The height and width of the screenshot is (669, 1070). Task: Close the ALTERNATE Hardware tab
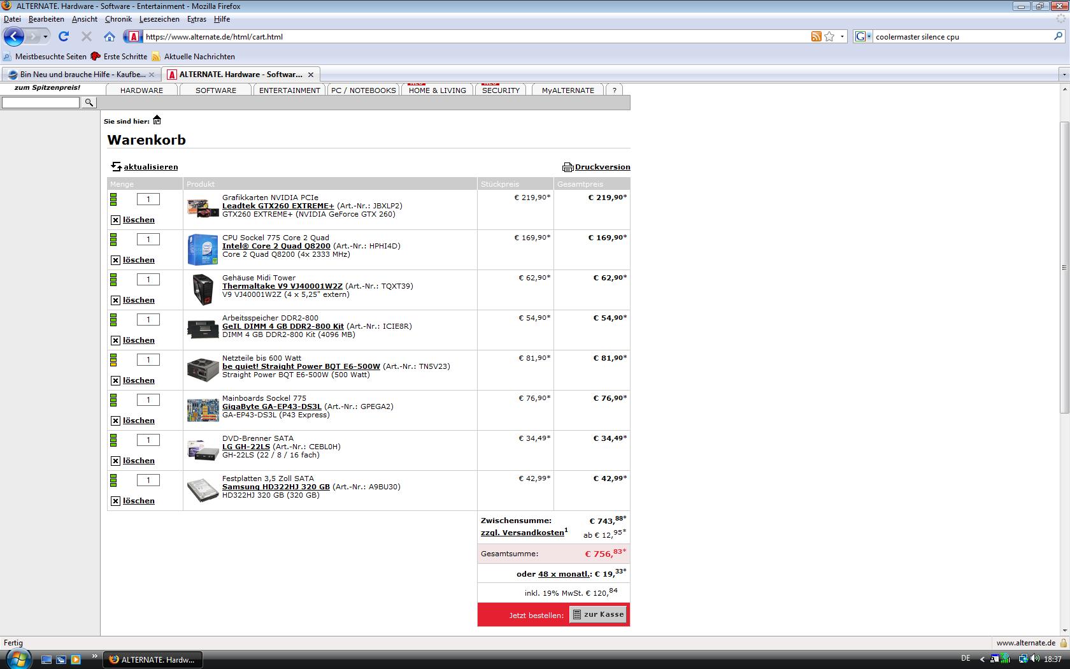coord(310,75)
